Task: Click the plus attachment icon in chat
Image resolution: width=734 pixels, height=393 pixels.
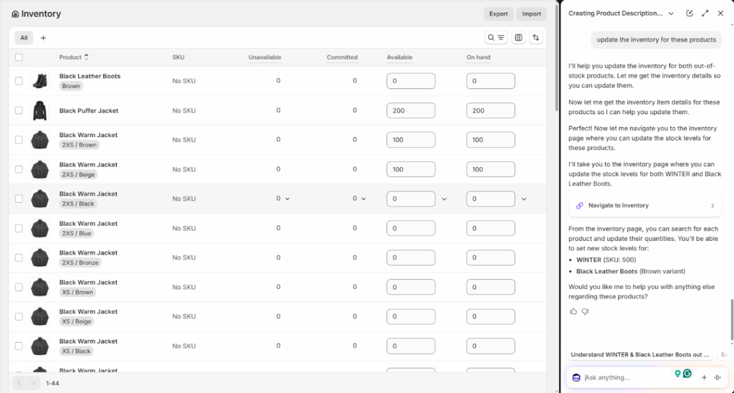Action: [x=704, y=377]
